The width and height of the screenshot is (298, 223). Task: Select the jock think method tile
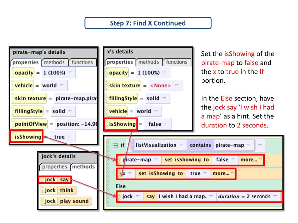point(58,190)
